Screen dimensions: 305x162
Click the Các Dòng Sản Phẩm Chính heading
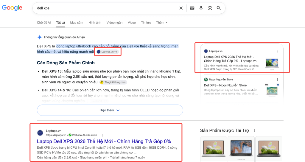coord(66,63)
